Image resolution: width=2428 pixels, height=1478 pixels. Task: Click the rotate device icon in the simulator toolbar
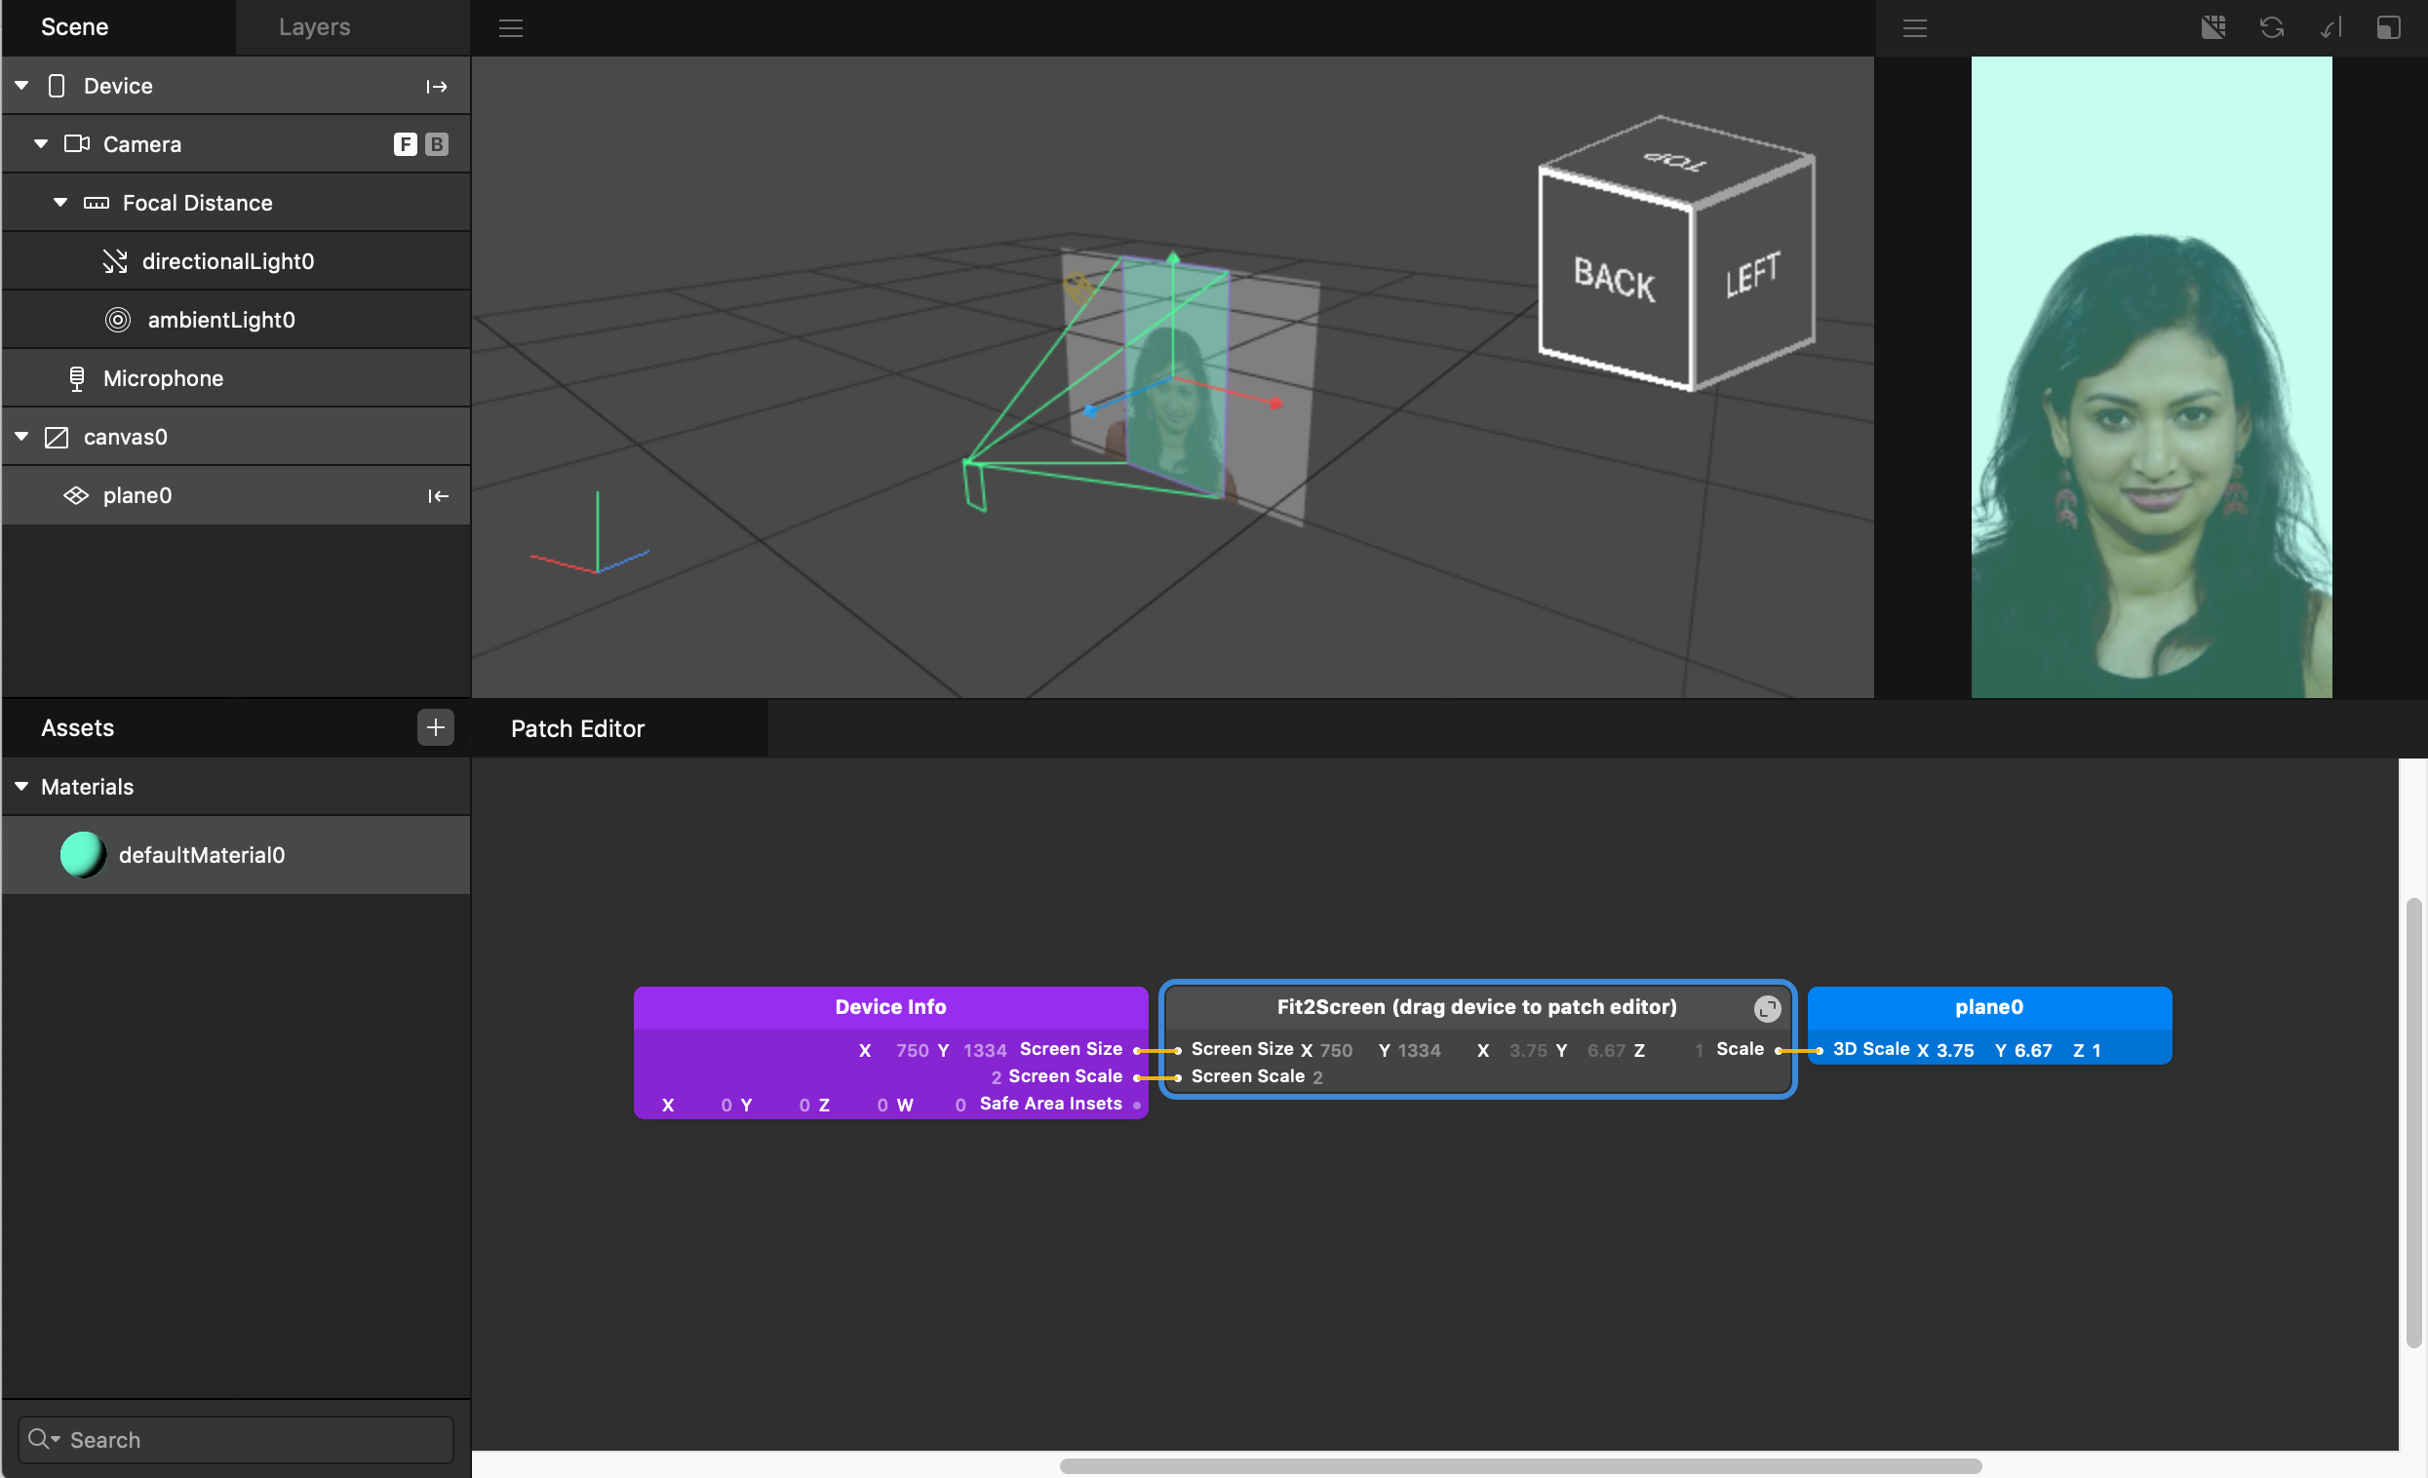coord(2330,27)
